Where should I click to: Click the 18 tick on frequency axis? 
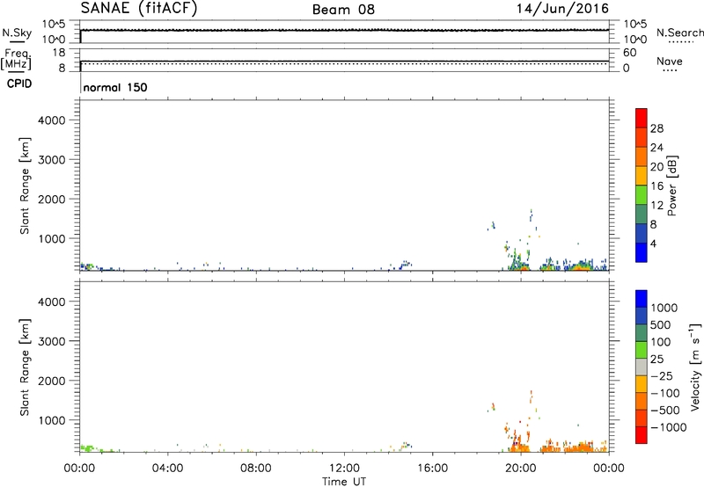pyautogui.click(x=59, y=52)
